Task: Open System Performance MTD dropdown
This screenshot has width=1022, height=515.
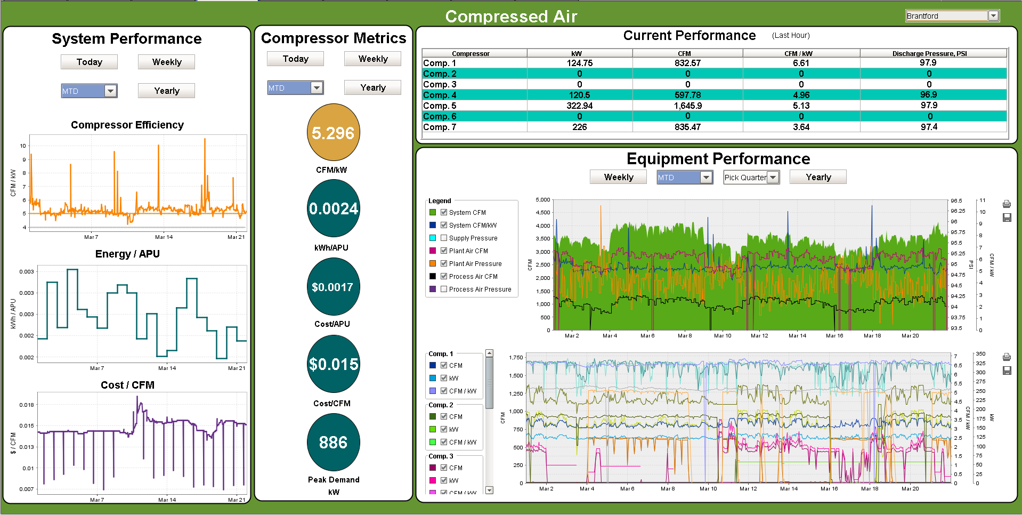Action: pyautogui.click(x=110, y=91)
